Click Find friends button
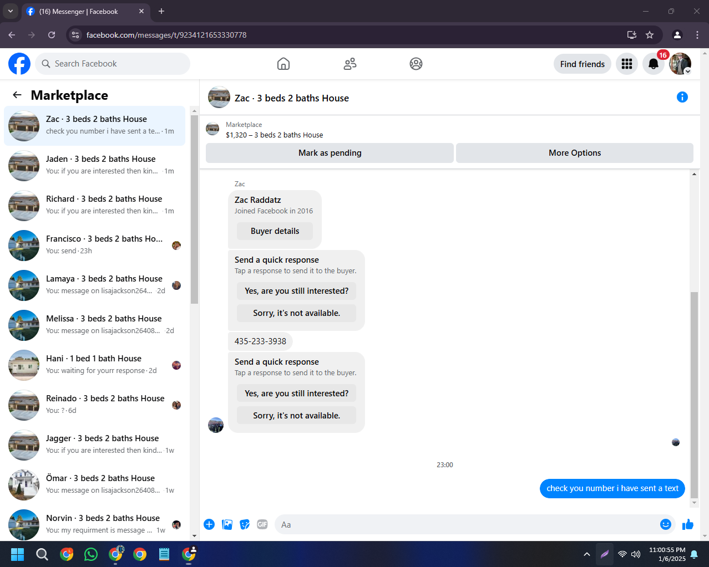 tap(583, 64)
